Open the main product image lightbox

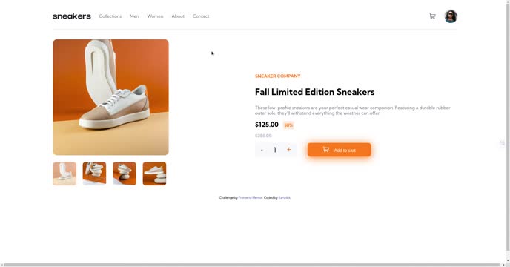(111, 97)
